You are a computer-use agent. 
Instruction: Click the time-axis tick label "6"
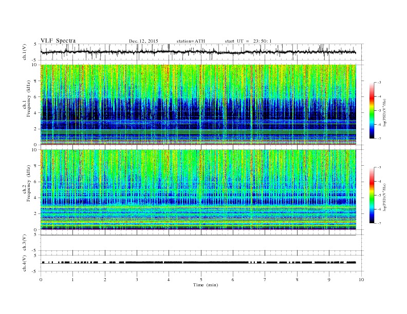[x=233, y=280]
